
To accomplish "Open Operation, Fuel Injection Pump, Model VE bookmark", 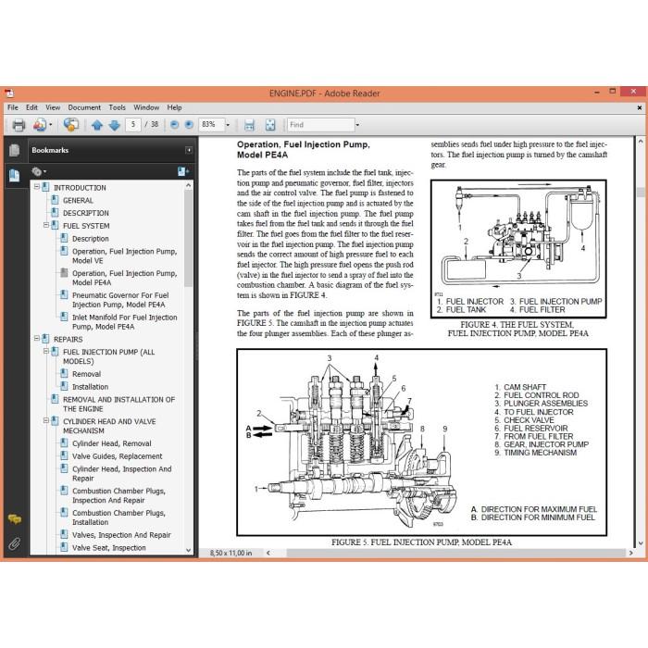I will coord(124,255).
